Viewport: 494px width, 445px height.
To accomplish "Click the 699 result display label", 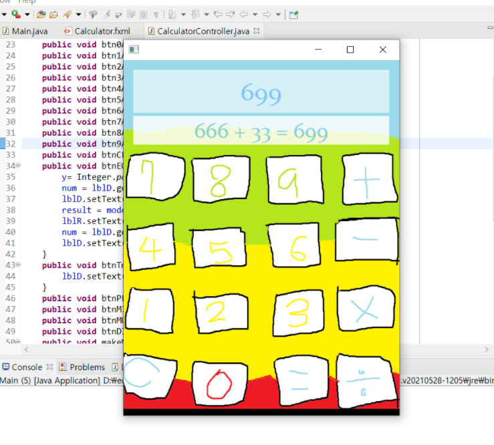I will pos(261,92).
